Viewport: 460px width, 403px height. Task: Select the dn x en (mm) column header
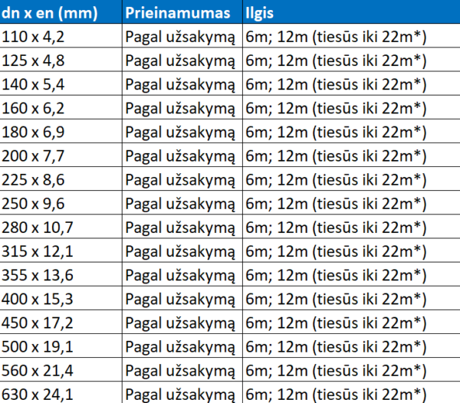coord(61,11)
